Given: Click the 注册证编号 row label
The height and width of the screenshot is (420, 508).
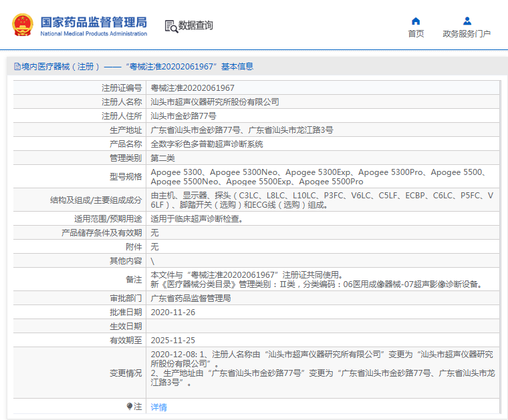Looking at the screenshot, I should [122, 88].
